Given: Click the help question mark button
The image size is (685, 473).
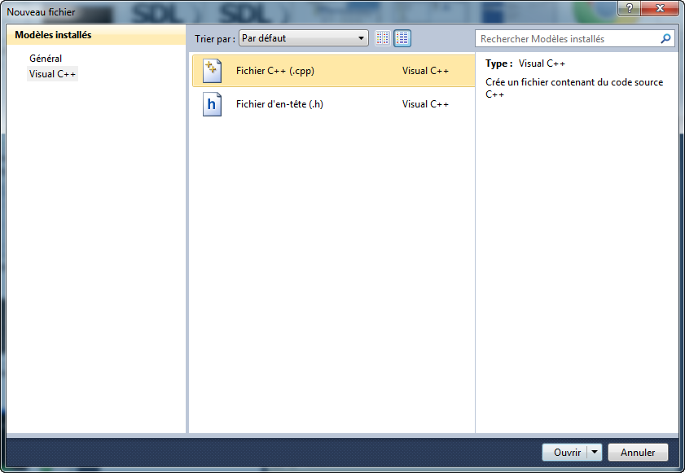Looking at the screenshot, I should click(629, 8).
